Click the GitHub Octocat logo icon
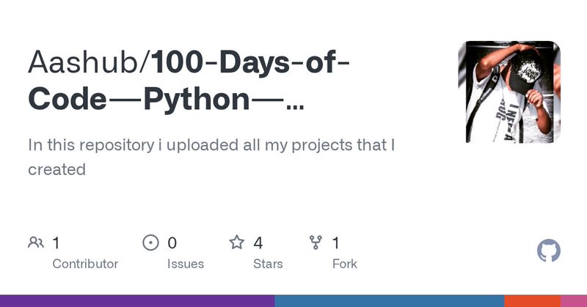The width and height of the screenshot is (587, 307). (549, 251)
